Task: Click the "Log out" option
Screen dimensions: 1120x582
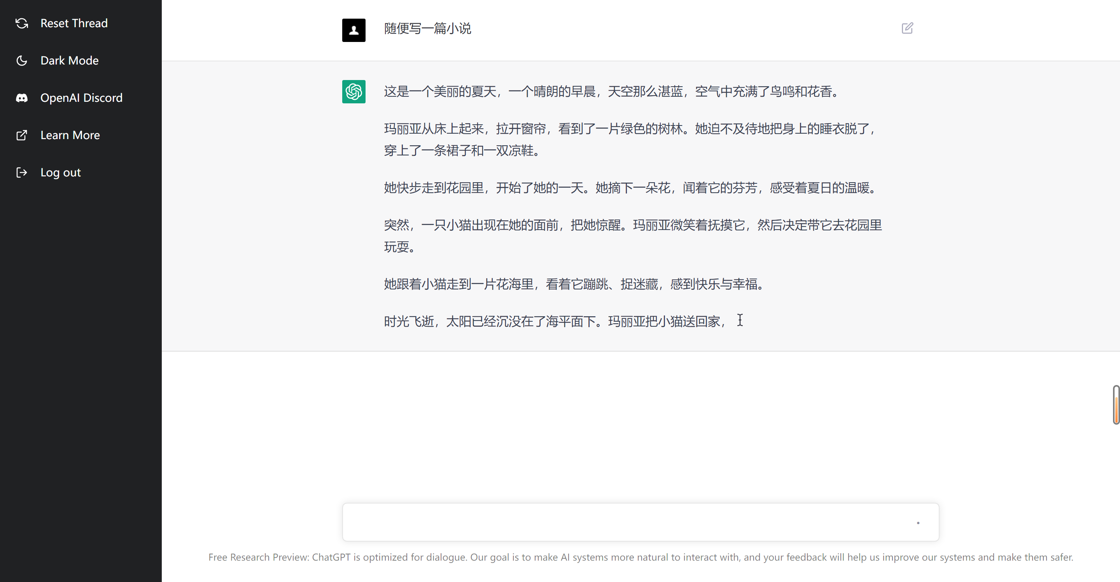Action: click(x=60, y=172)
